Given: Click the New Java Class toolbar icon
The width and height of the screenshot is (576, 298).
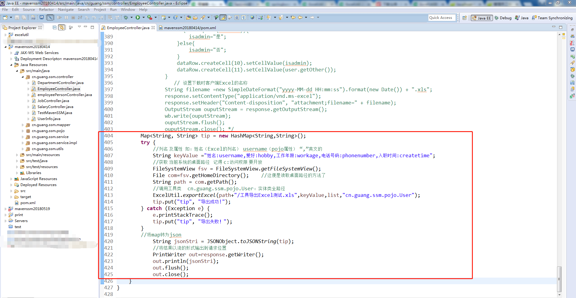Looking at the screenshot, I should pos(175,18).
